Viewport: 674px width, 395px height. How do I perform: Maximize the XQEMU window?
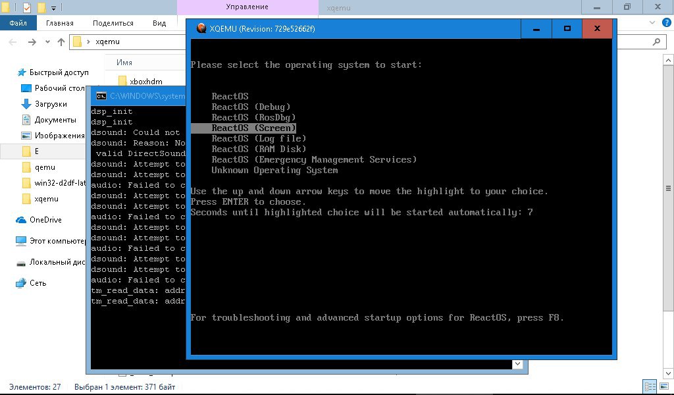pos(567,29)
